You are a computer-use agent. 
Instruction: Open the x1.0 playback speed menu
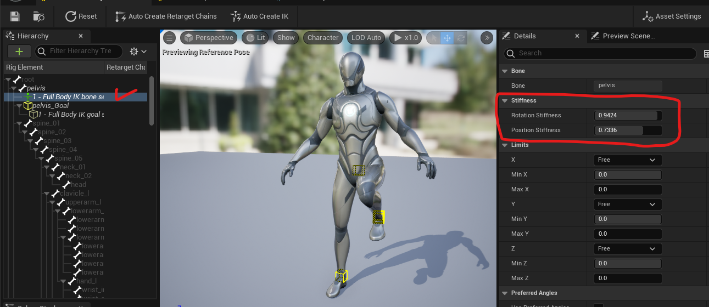pos(406,38)
